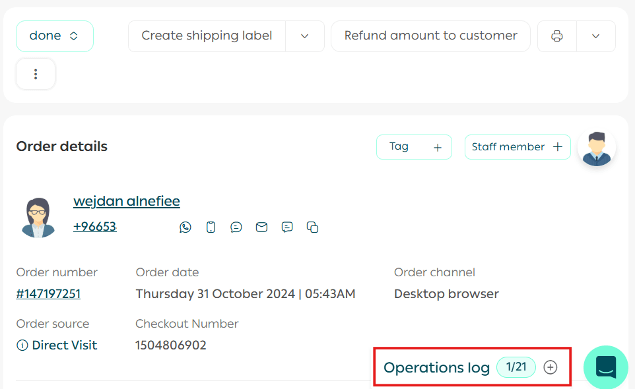Click the Order source info icon
Image resolution: width=635 pixels, height=389 pixels.
pos(22,345)
